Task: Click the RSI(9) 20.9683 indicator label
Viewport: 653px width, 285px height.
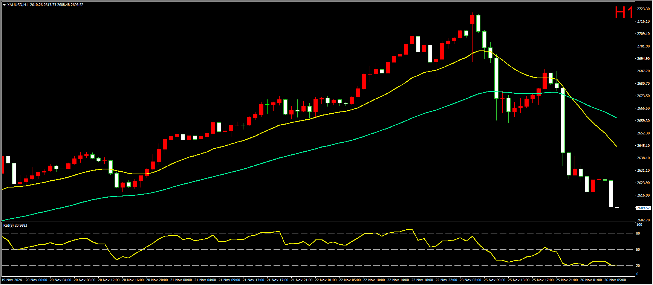Action: pyautogui.click(x=15, y=226)
